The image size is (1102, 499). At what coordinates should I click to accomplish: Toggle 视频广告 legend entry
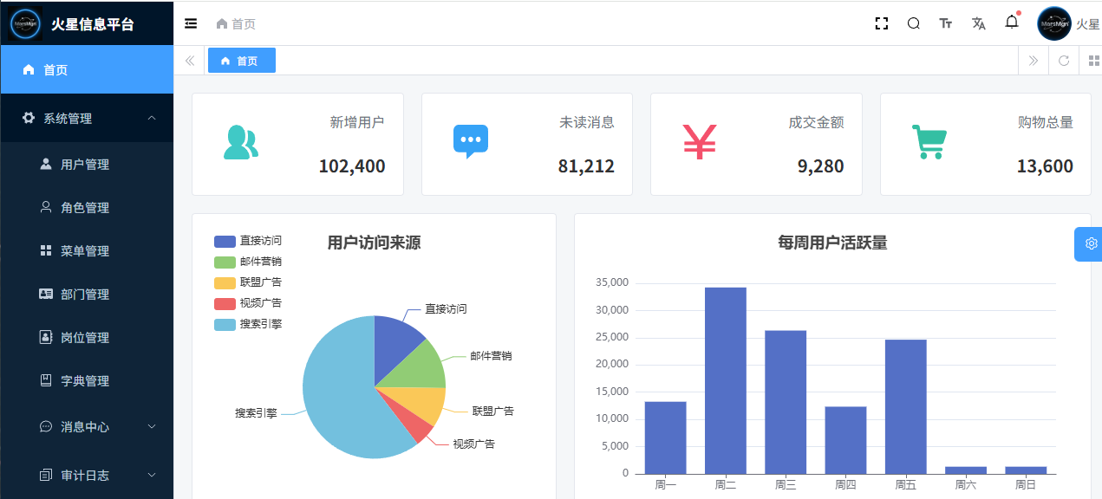pyautogui.click(x=248, y=303)
